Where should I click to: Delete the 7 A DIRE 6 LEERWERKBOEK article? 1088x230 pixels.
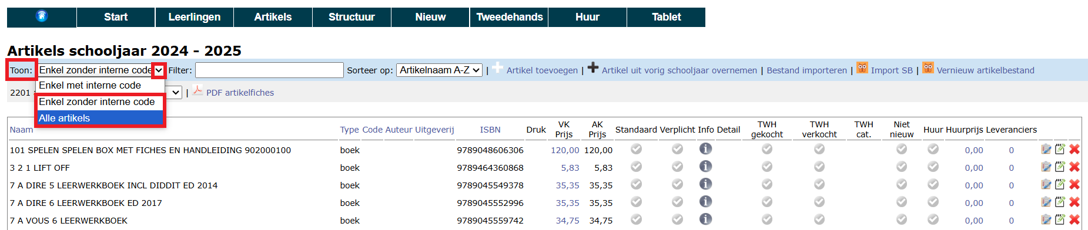[1074, 202]
